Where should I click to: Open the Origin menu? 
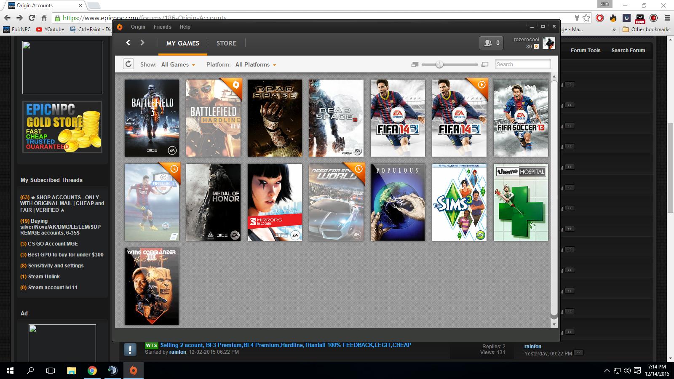138,27
